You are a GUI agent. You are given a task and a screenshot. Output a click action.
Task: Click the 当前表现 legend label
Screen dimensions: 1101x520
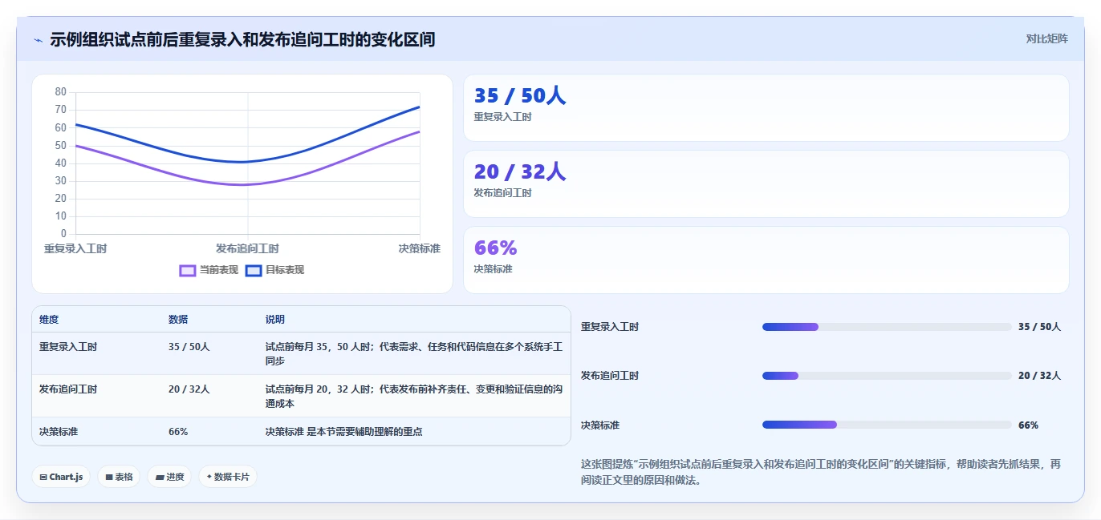tap(219, 271)
